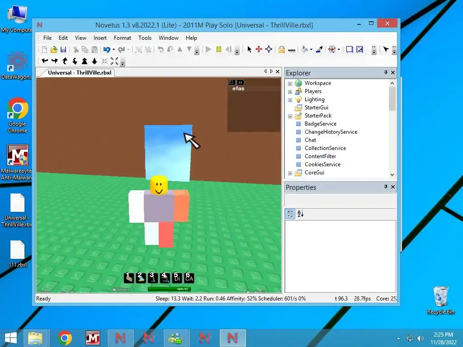This screenshot has height=347, width=463.
Task: Open the File menu
Action: [x=47, y=38]
